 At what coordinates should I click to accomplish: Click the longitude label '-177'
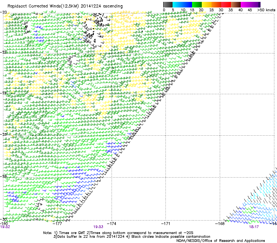point(58,224)
